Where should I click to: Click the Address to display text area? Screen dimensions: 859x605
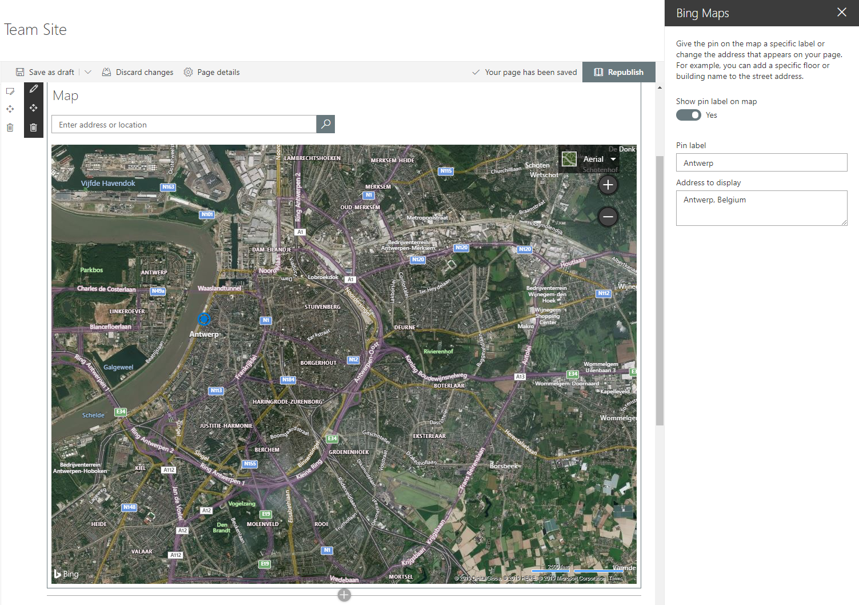tap(761, 208)
